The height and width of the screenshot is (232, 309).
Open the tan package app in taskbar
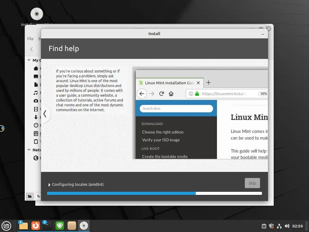click(72, 226)
